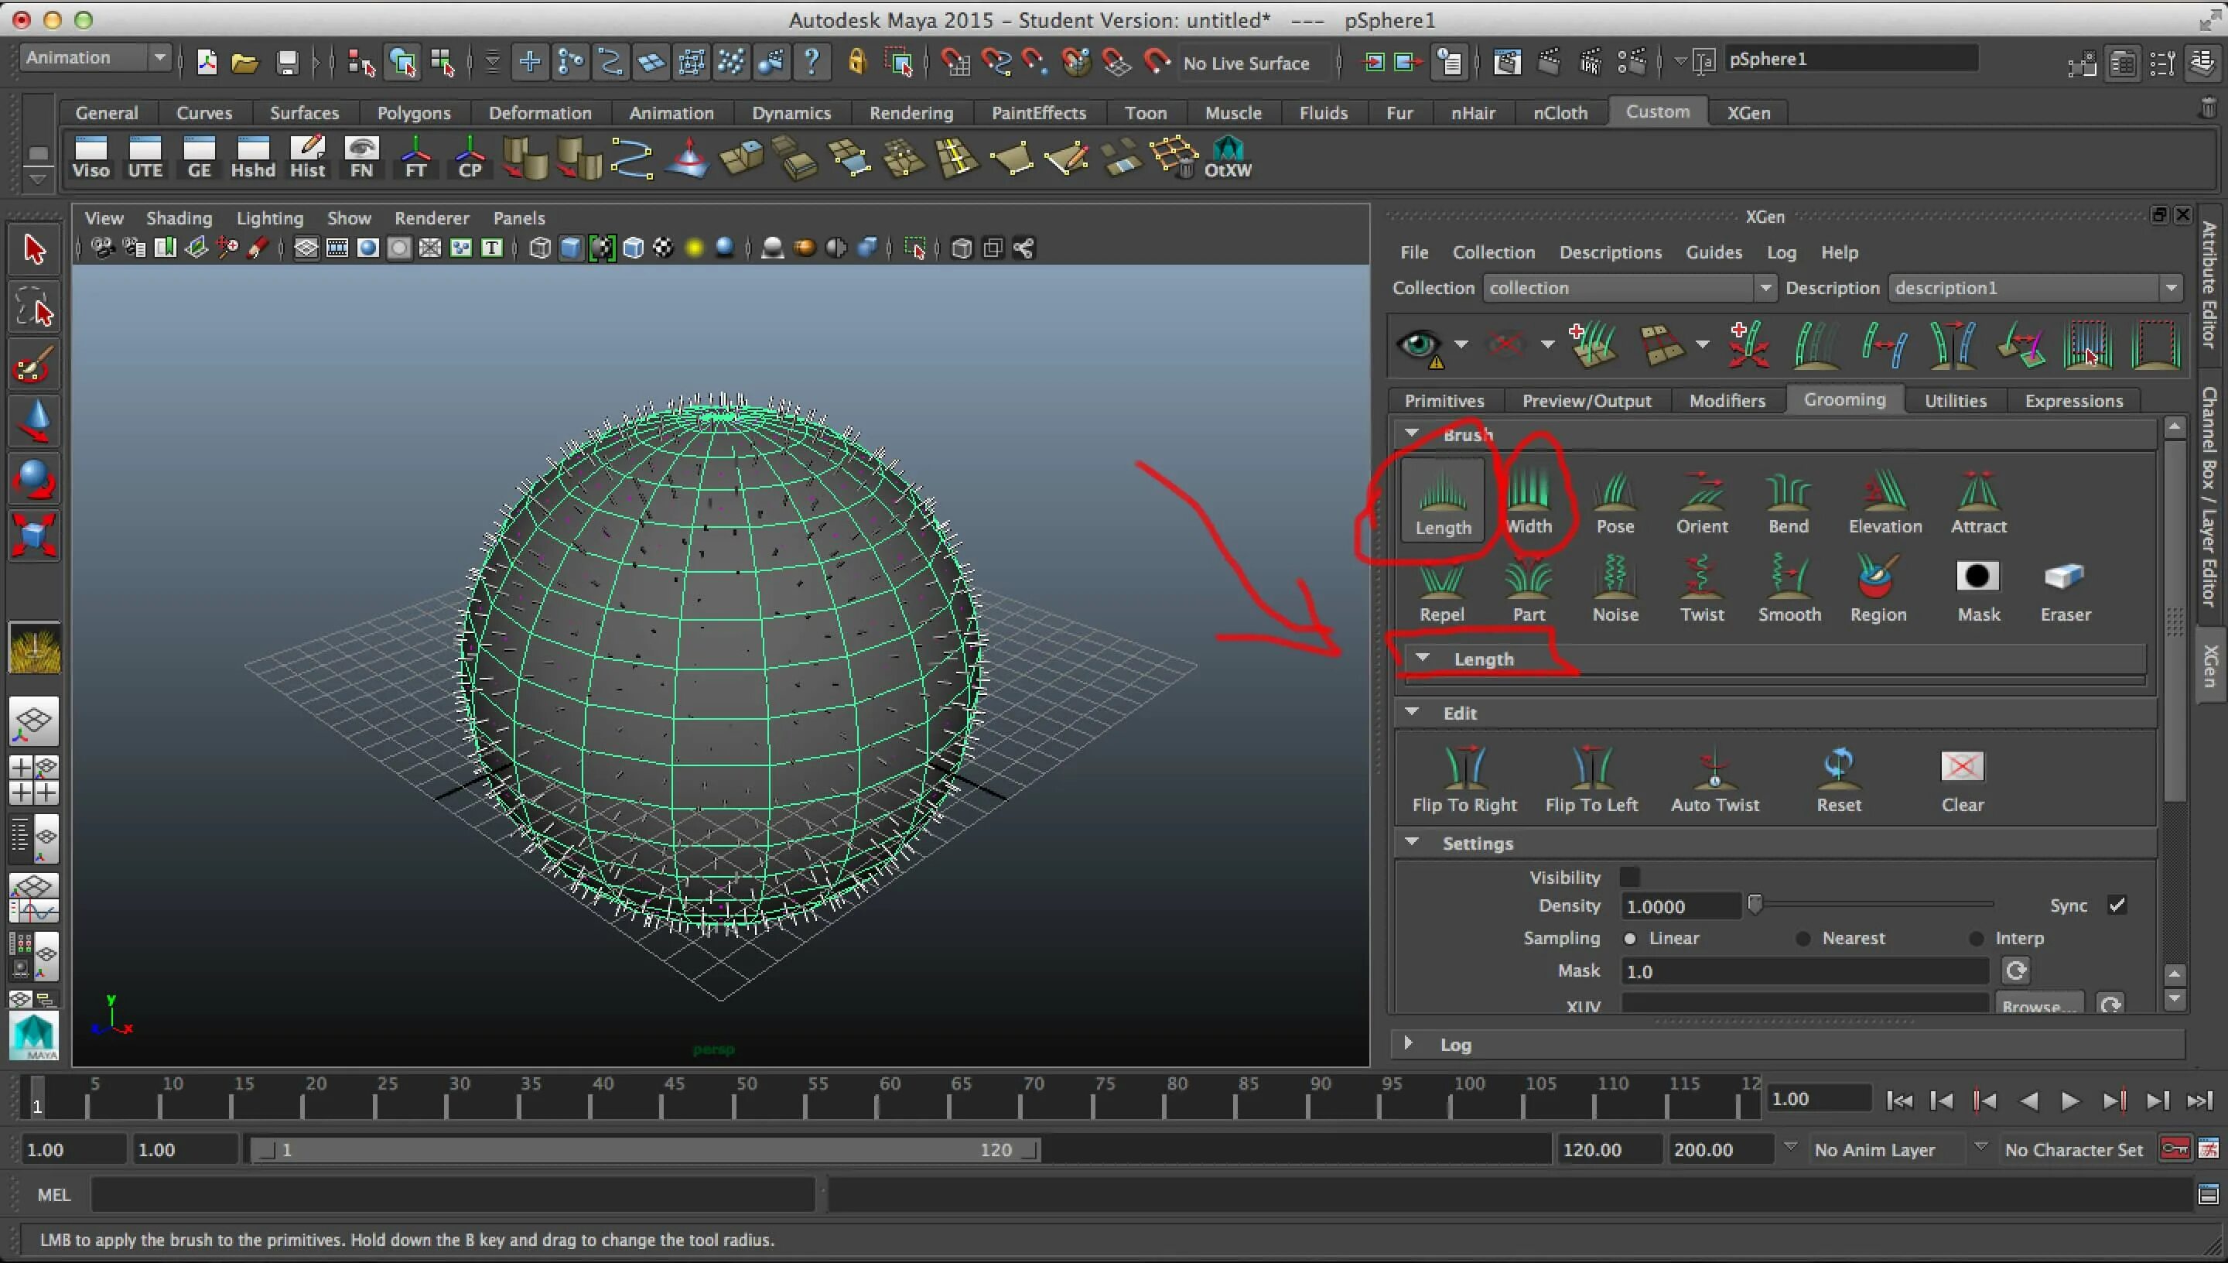Run Auto Twist on groom
The image size is (2228, 1263).
pos(1715,779)
